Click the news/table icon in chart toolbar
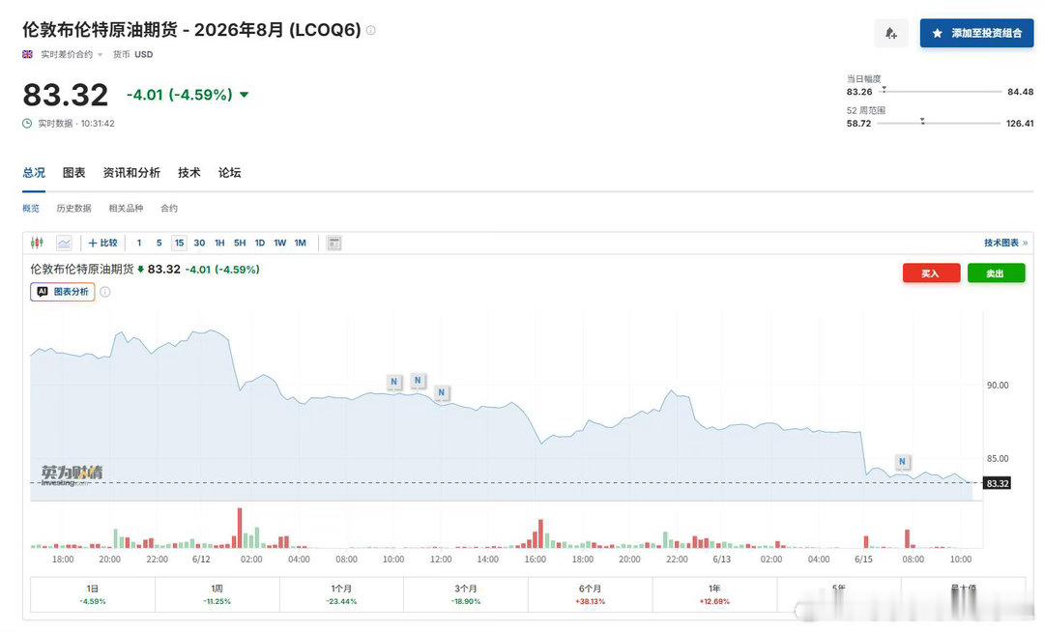This screenshot has width=1044, height=632. 334,243
